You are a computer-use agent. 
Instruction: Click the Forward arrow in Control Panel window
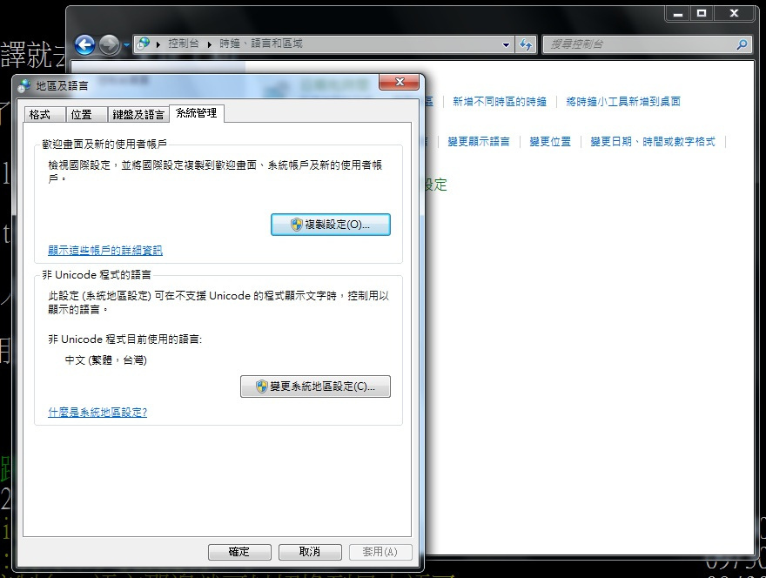(109, 45)
